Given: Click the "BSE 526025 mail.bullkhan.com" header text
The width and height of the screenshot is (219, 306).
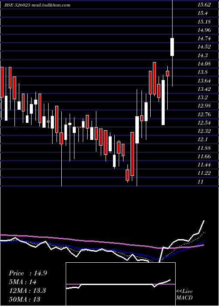Looking at the screenshot, I should coord(37,5).
